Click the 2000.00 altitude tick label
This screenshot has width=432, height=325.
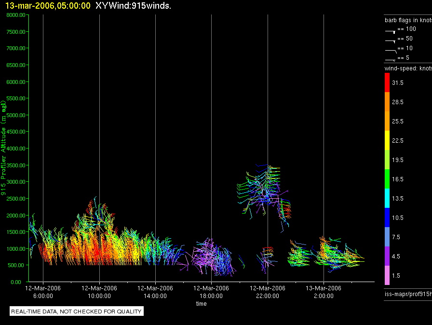click(16, 216)
